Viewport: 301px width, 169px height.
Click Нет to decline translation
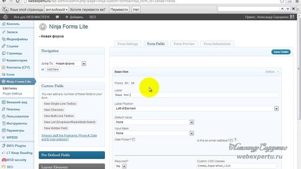136,9
